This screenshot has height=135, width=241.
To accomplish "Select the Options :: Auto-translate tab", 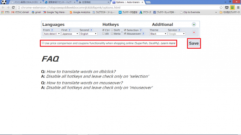I will (128, 2).
